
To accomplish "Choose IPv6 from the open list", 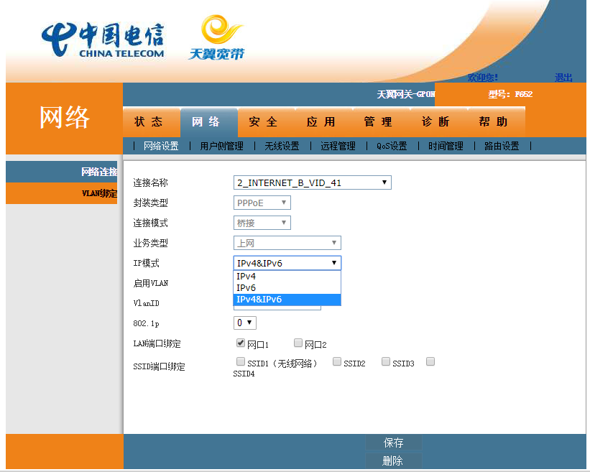I will click(246, 288).
